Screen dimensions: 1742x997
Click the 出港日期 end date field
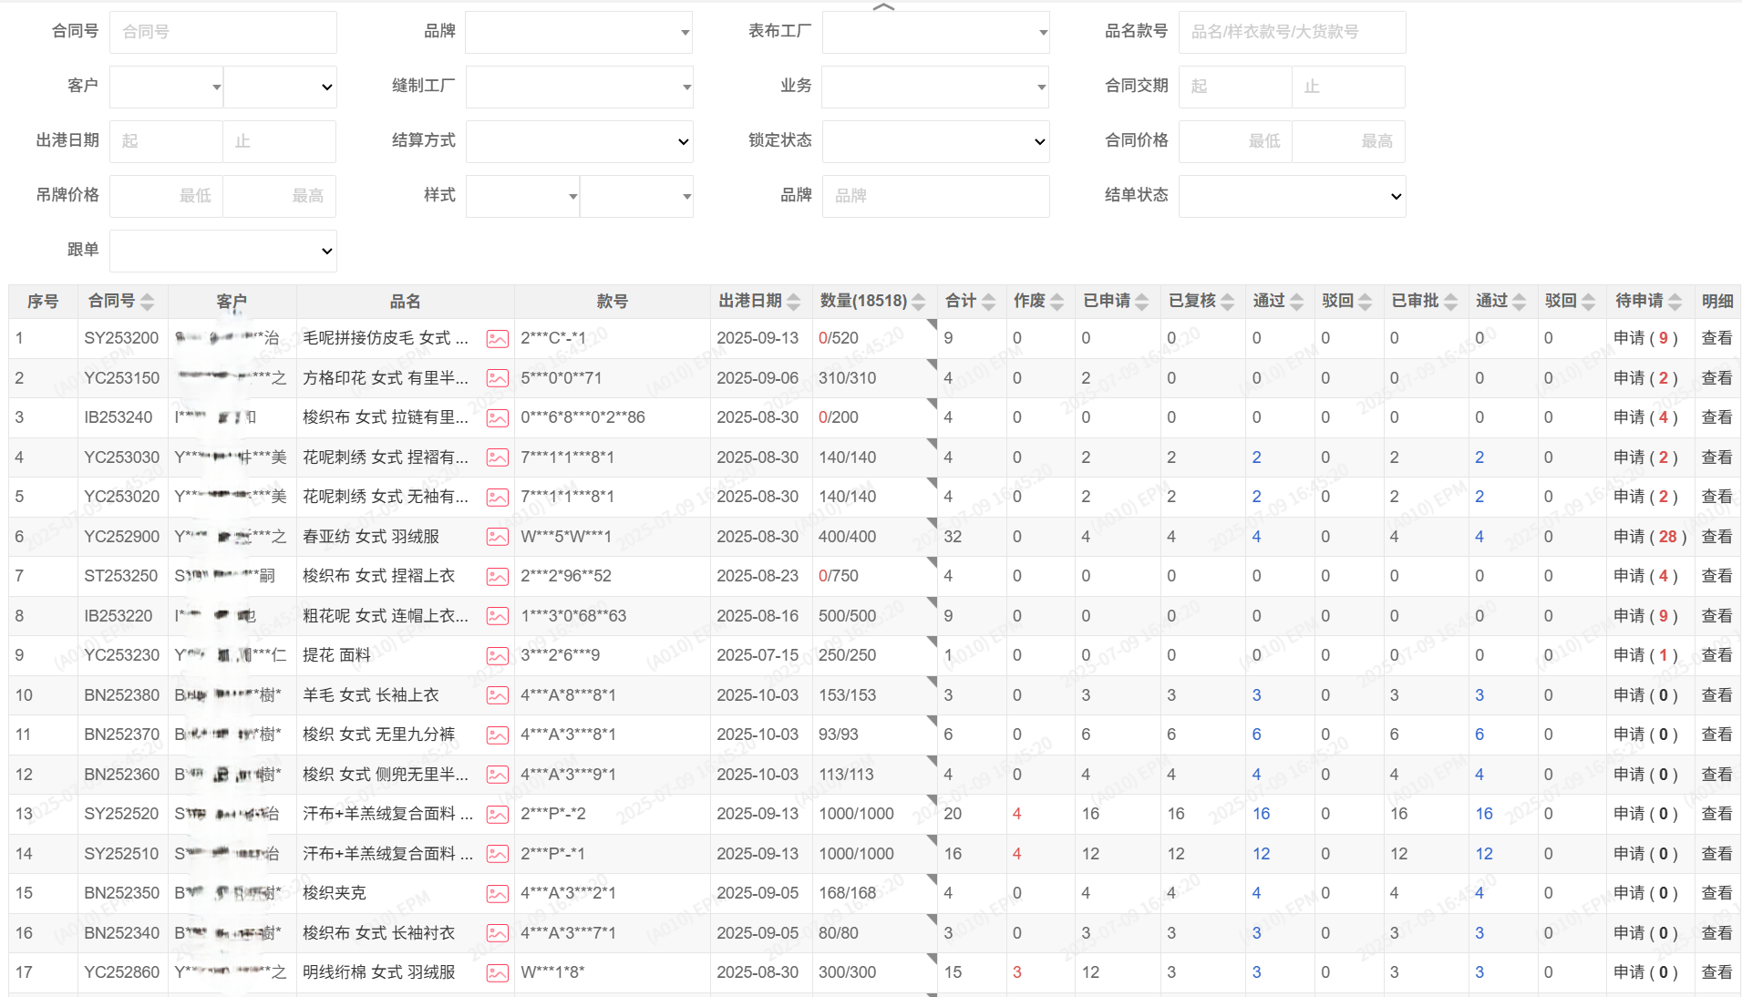(x=280, y=141)
